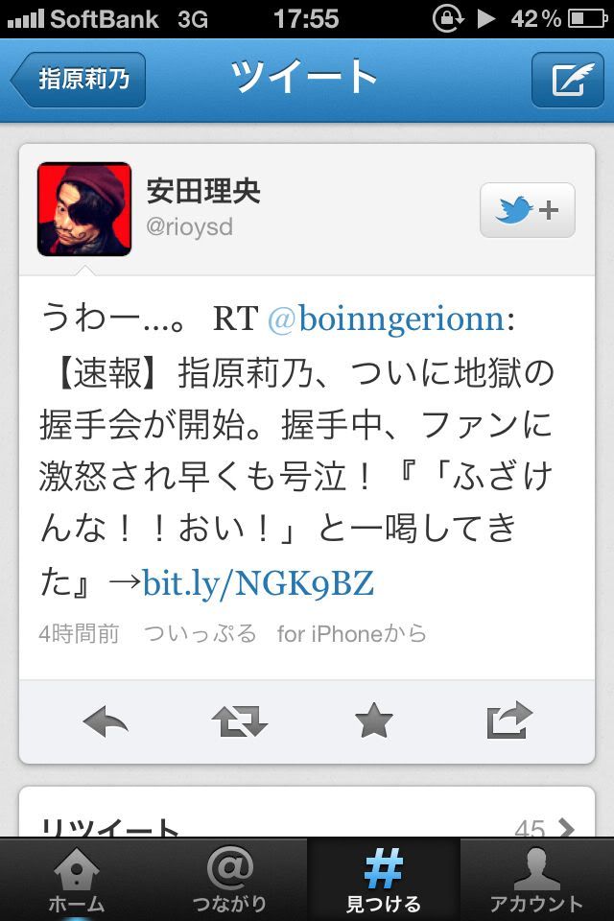Open 安田理央 profile avatar
Image resolution: width=614 pixels, height=921 pixels.
tap(84, 209)
